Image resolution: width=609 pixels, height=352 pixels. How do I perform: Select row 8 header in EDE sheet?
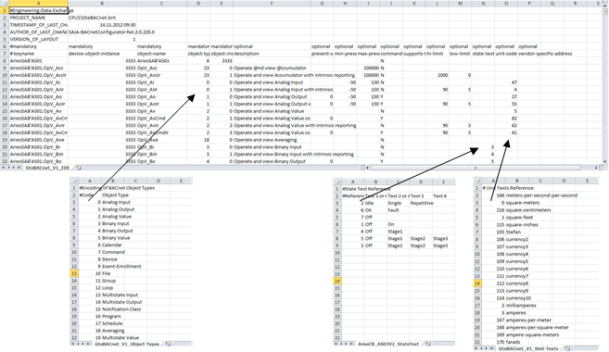pos(5,61)
